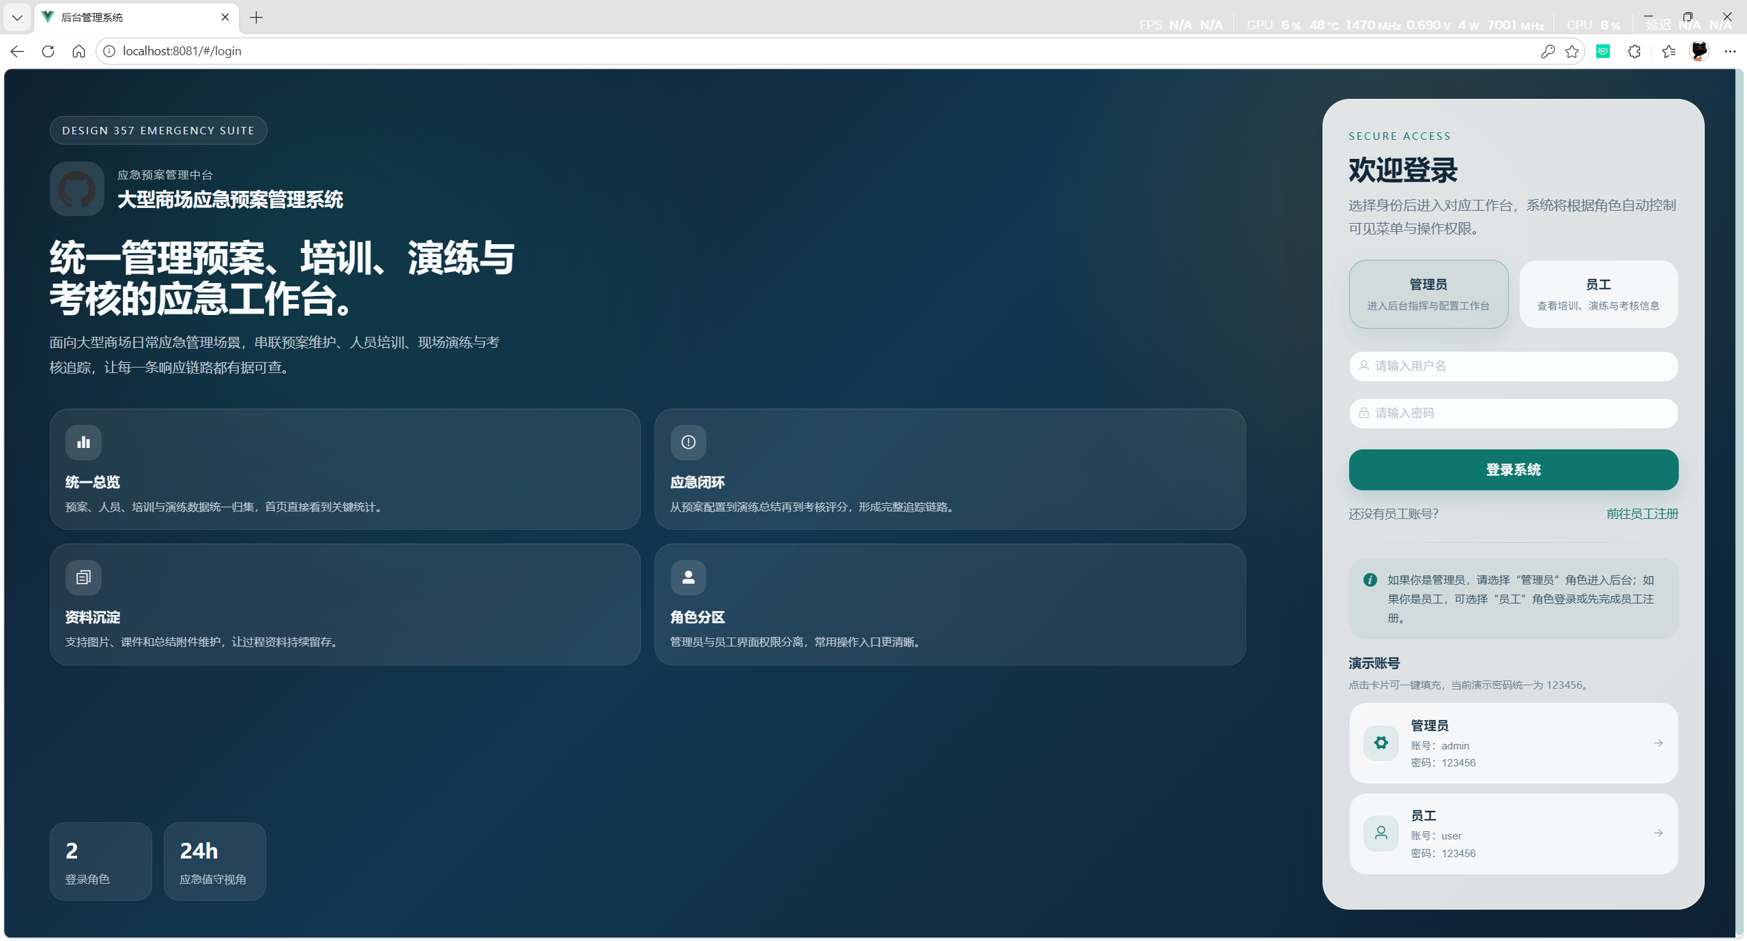Viewport: 1747px width, 941px height.
Task: Click the page vertical scrollbar
Action: point(1740,477)
